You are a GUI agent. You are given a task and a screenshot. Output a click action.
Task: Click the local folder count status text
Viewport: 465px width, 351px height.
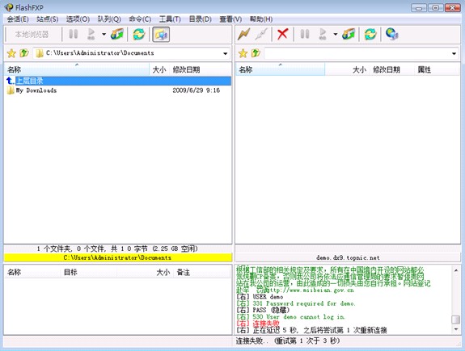coord(117,249)
